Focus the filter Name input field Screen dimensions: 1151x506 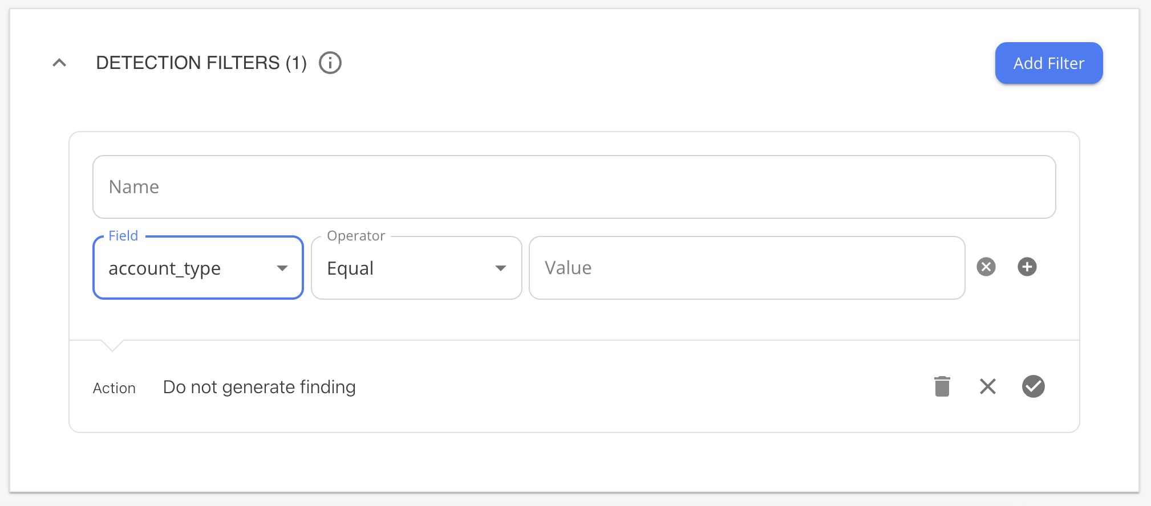[x=574, y=187]
